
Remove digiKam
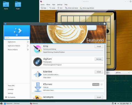[x=99, y=59]
